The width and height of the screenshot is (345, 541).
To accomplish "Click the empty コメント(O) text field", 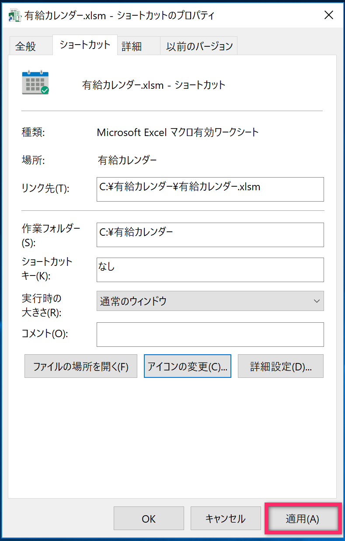I will (210, 335).
